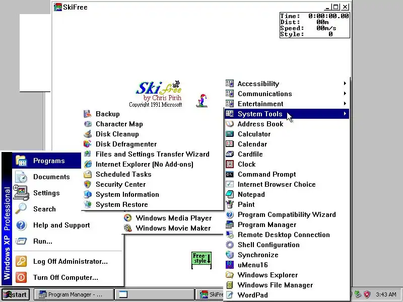Click the Windows Explorer folder icon
403x302 pixels.
(x=230, y=275)
